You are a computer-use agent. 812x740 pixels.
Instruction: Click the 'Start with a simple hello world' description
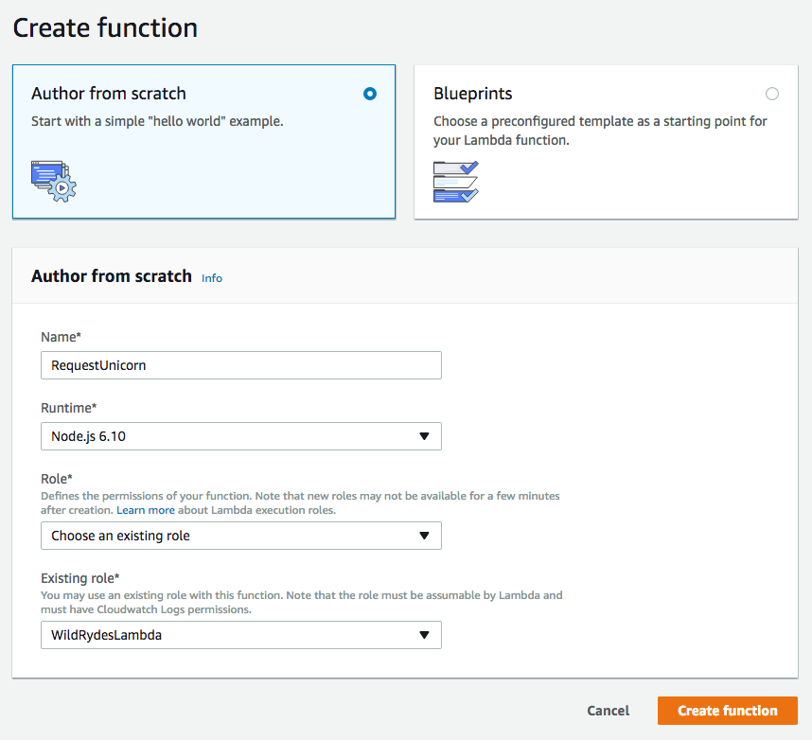pos(157,121)
